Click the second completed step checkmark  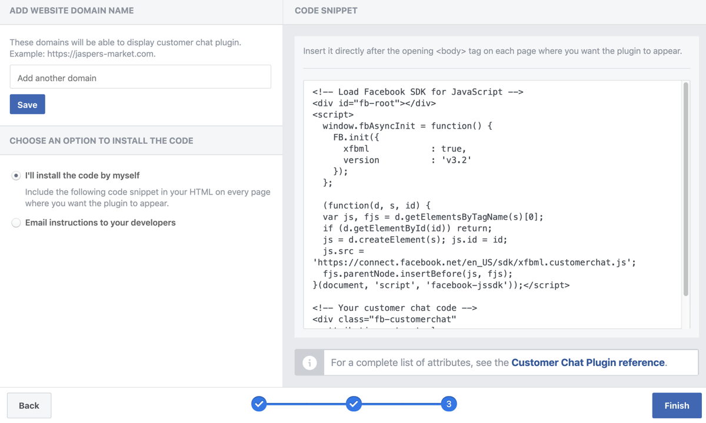(x=354, y=404)
